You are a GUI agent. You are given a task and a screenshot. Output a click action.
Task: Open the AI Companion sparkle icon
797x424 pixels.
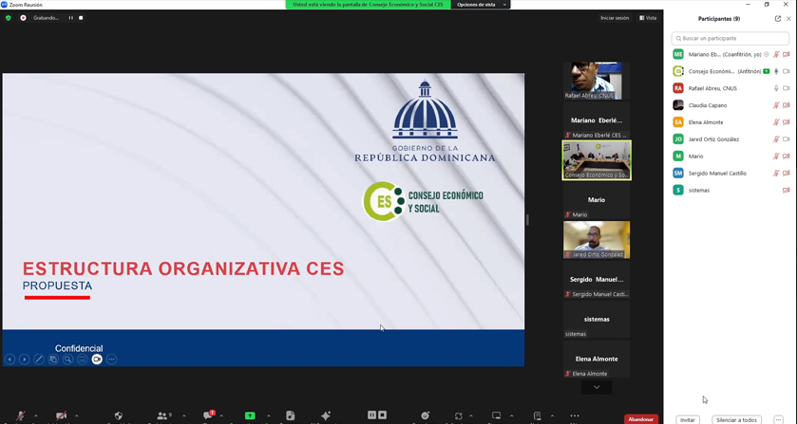pos(326,415)
